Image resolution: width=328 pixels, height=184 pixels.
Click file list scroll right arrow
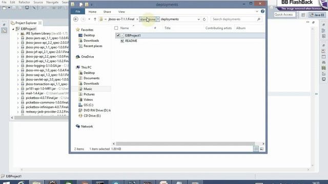[x=263, y=144]
